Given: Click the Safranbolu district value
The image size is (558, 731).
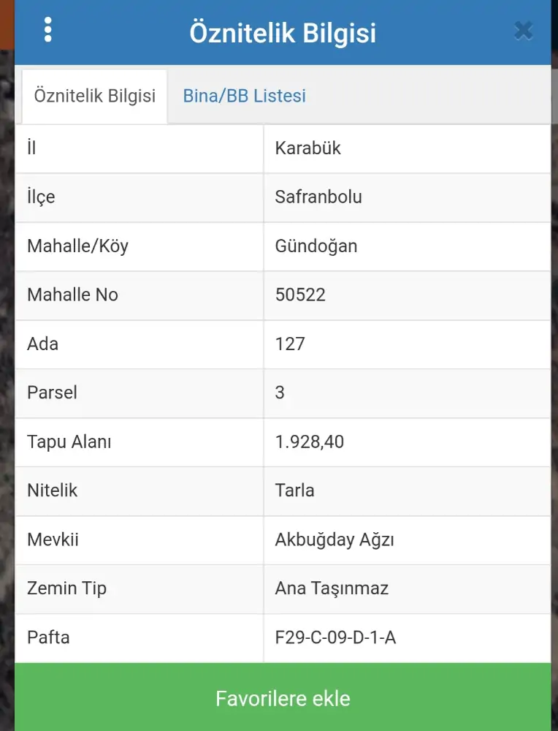Looking at the screenshot, I should 318,197.
